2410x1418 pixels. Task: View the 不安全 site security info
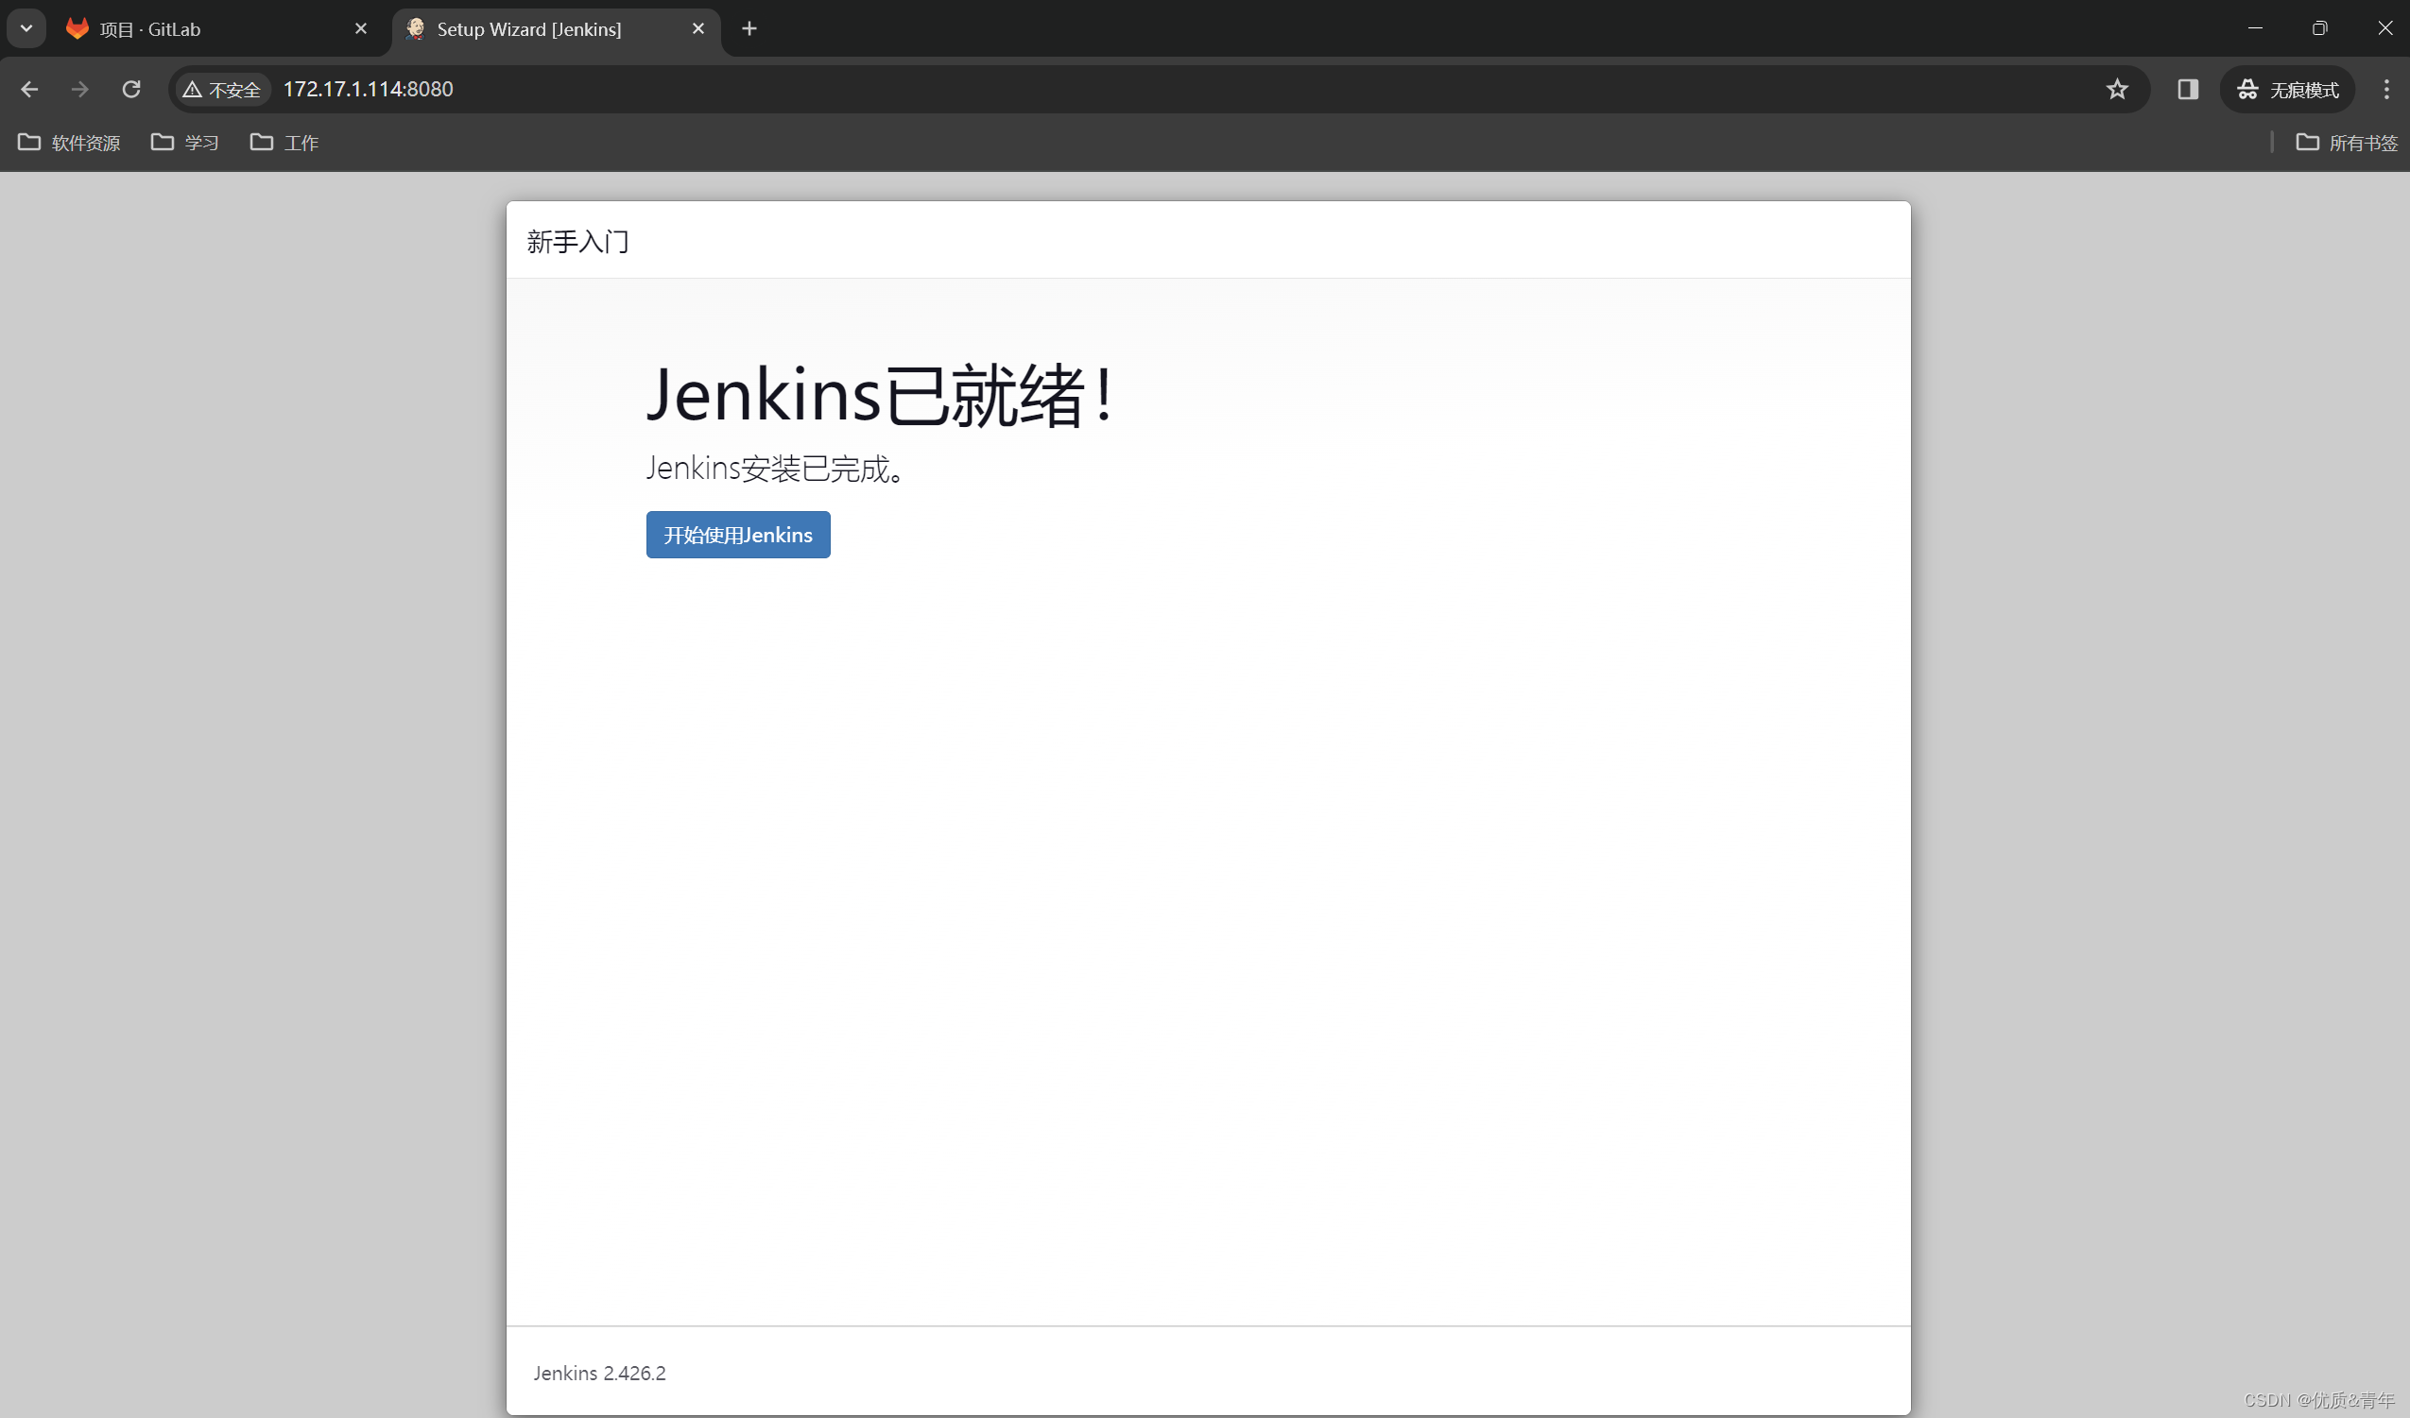tap(222, 89)
